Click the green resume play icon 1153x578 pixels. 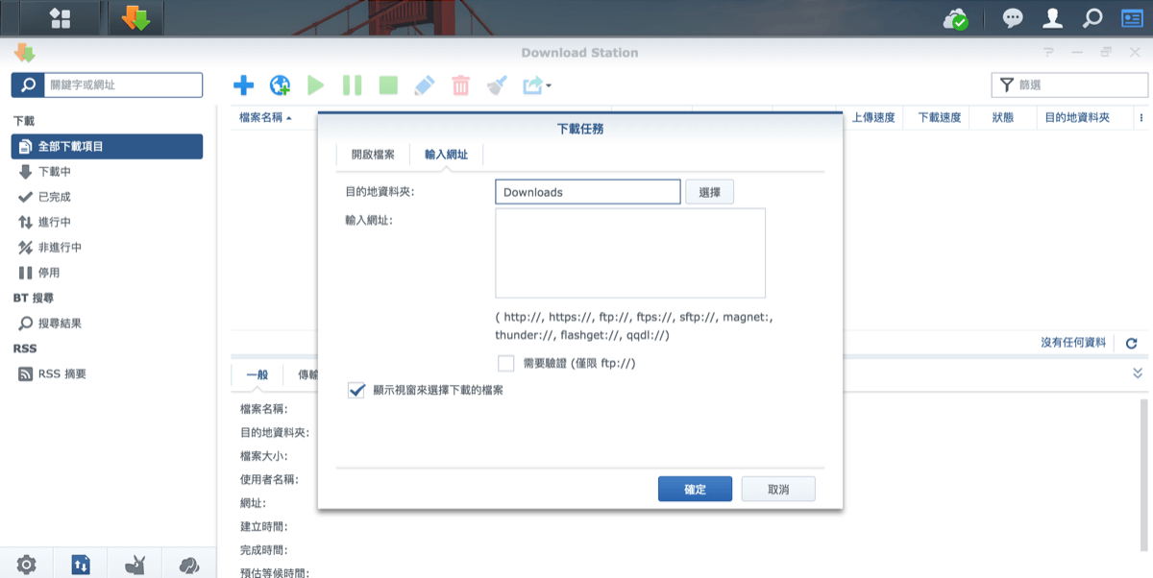pyautogui.click(x=315, y=85)
